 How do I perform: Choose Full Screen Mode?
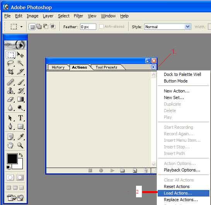(x=21, y=187)
